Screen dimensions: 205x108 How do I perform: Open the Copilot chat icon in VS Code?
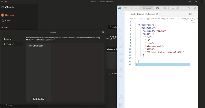[x=157, y=8]
